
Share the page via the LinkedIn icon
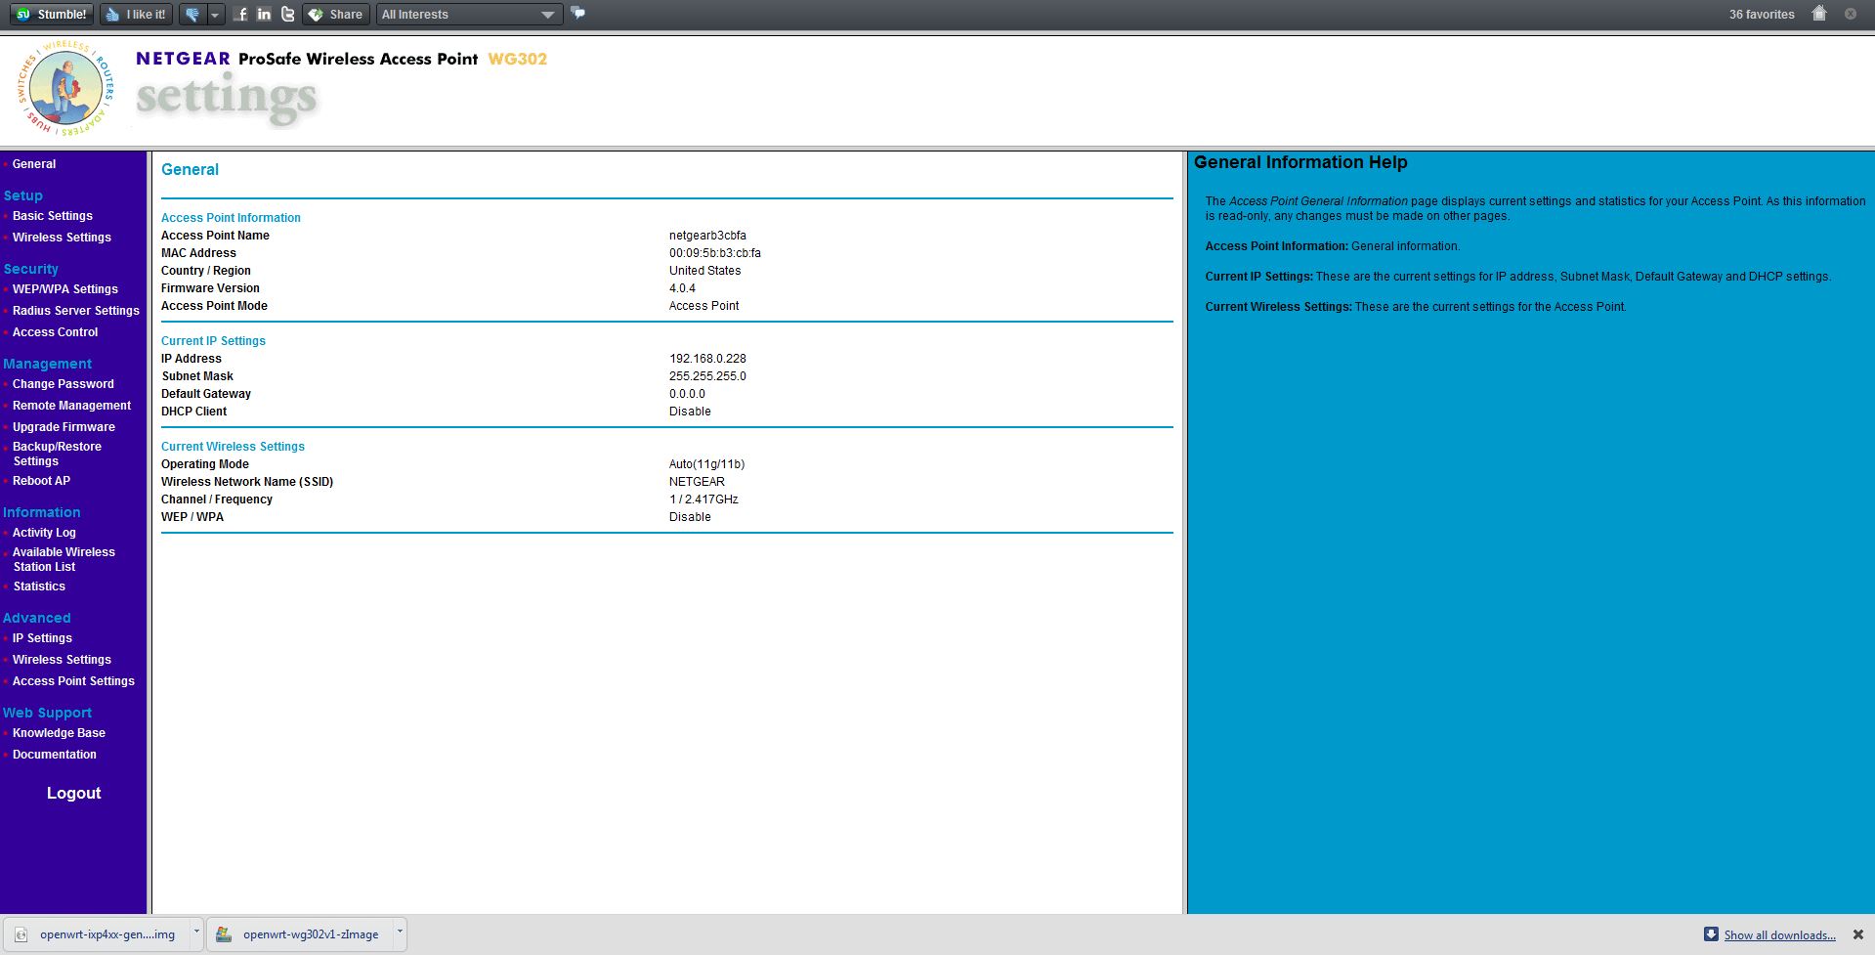point(264,14)
